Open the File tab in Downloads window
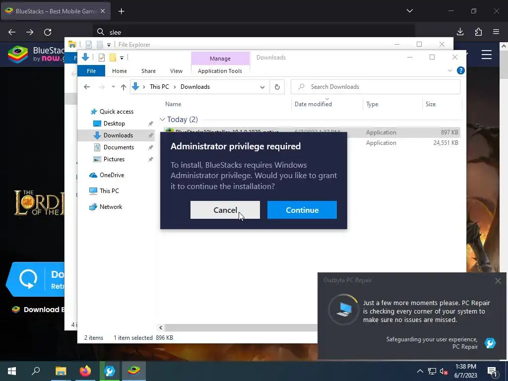This screenshot has width=508, height=381. click(91, 70)
